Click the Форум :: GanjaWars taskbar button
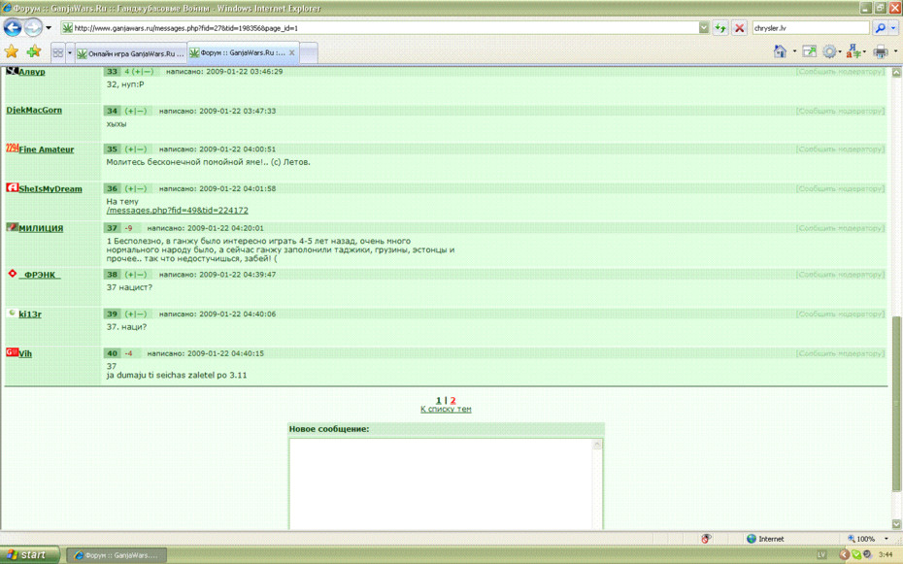903x564 pixels. click(117, 555)
